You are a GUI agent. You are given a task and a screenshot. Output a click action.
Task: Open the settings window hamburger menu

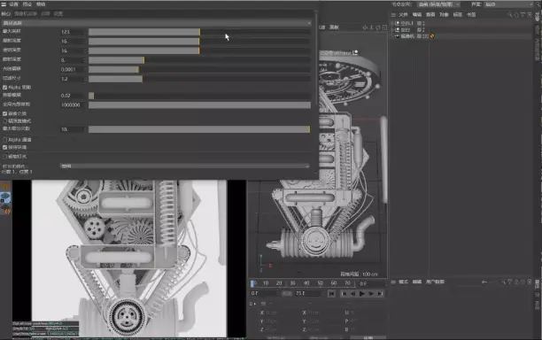point(4,4)
